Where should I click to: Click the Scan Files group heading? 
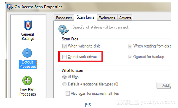(70, 39)
